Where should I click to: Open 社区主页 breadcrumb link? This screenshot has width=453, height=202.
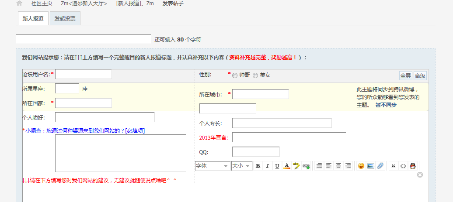tap(42, 4)
